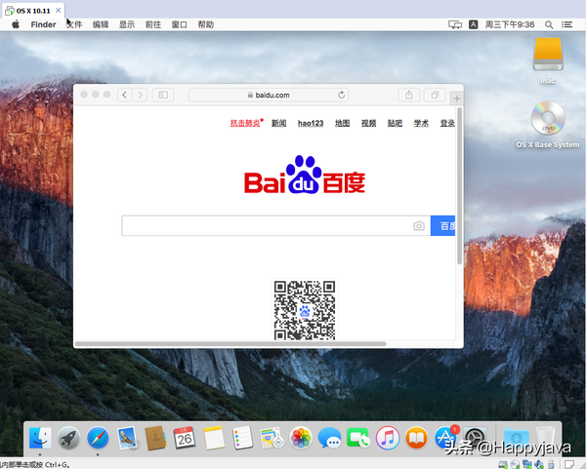This screenshot has height=469, width=586.
Task: Click 贴吧 link
Action: tap(395, 123)
